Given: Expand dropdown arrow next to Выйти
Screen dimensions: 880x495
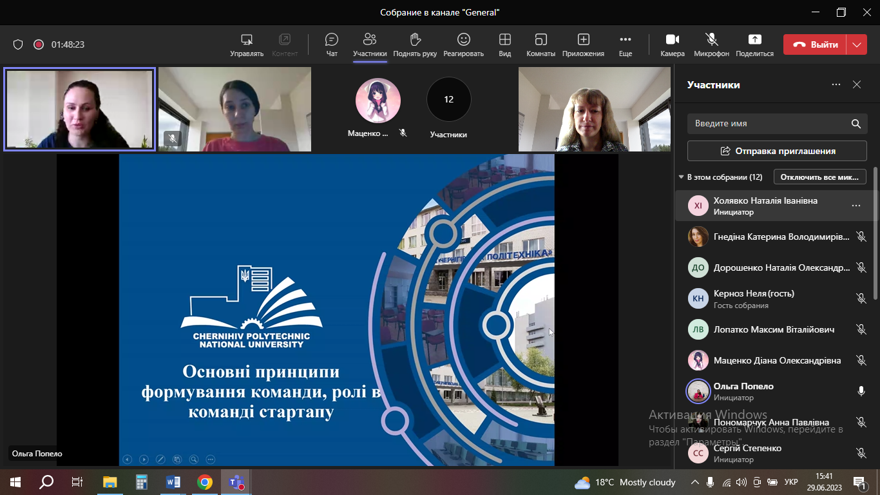Looking at the screenshot, I should (x=856, y=44).
